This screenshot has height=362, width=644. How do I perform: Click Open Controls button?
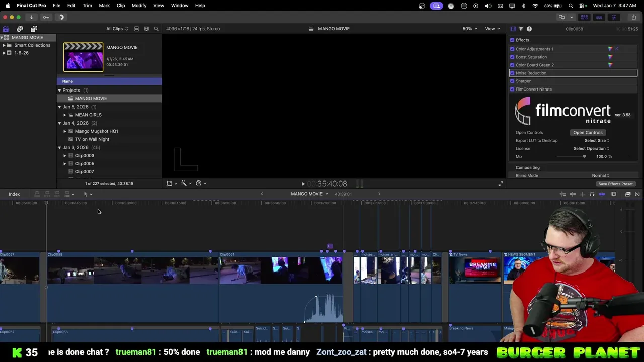(588, 133)
